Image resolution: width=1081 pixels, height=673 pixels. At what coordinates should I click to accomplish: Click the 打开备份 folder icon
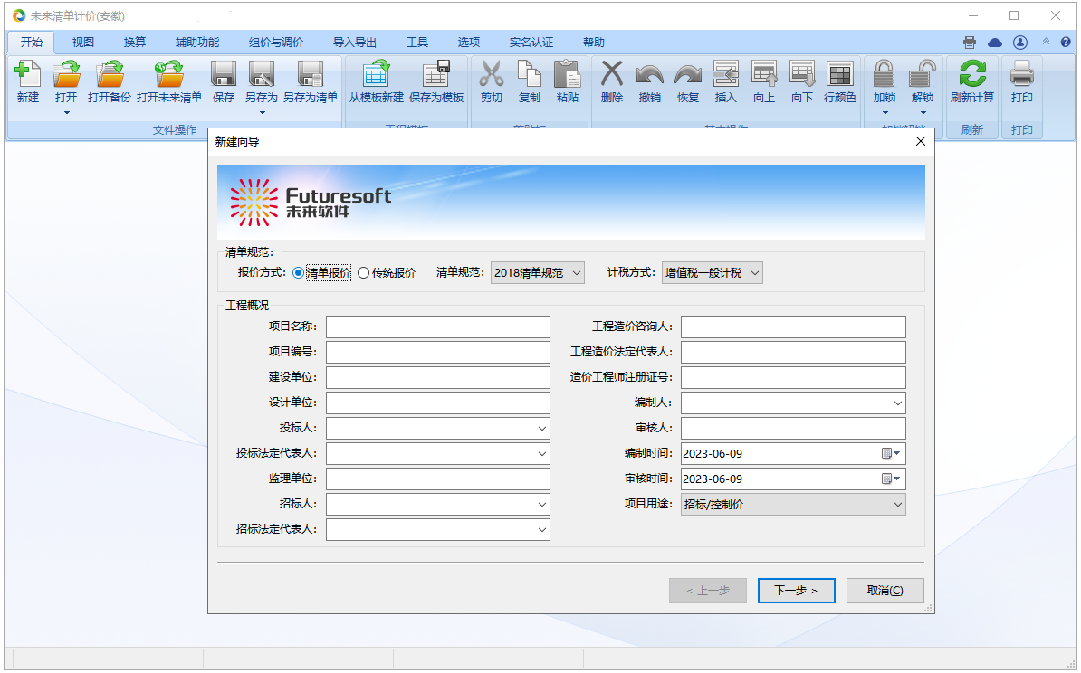[109, 74]
